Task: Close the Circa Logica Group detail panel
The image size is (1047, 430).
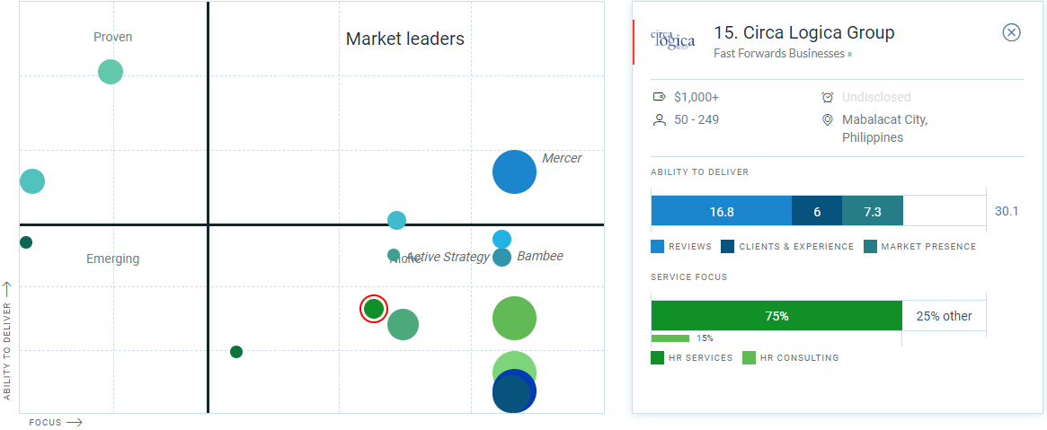Action: click(x=1012, y=32)
